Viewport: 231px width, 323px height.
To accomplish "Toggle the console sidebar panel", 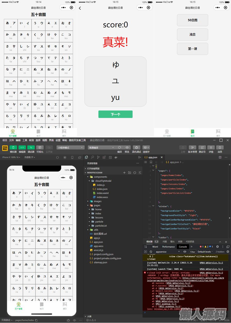I will (146, 252).
